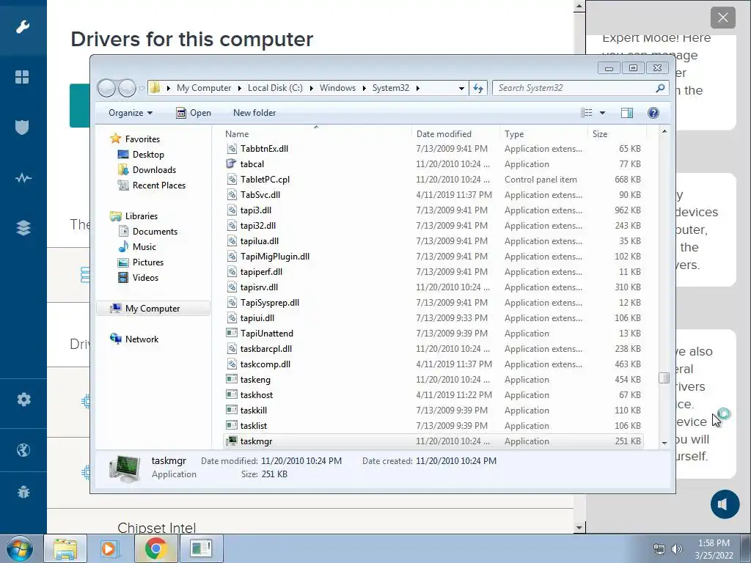The height and width of the screenshot is (563, 751).
Task: Open the Organize dropdown menu
Action: point(131,113)
